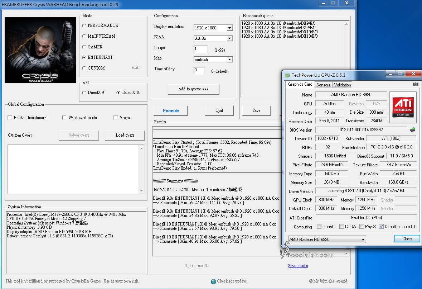
Task: Open the Validation tab in GPU-Z
Action: [342, 85]
